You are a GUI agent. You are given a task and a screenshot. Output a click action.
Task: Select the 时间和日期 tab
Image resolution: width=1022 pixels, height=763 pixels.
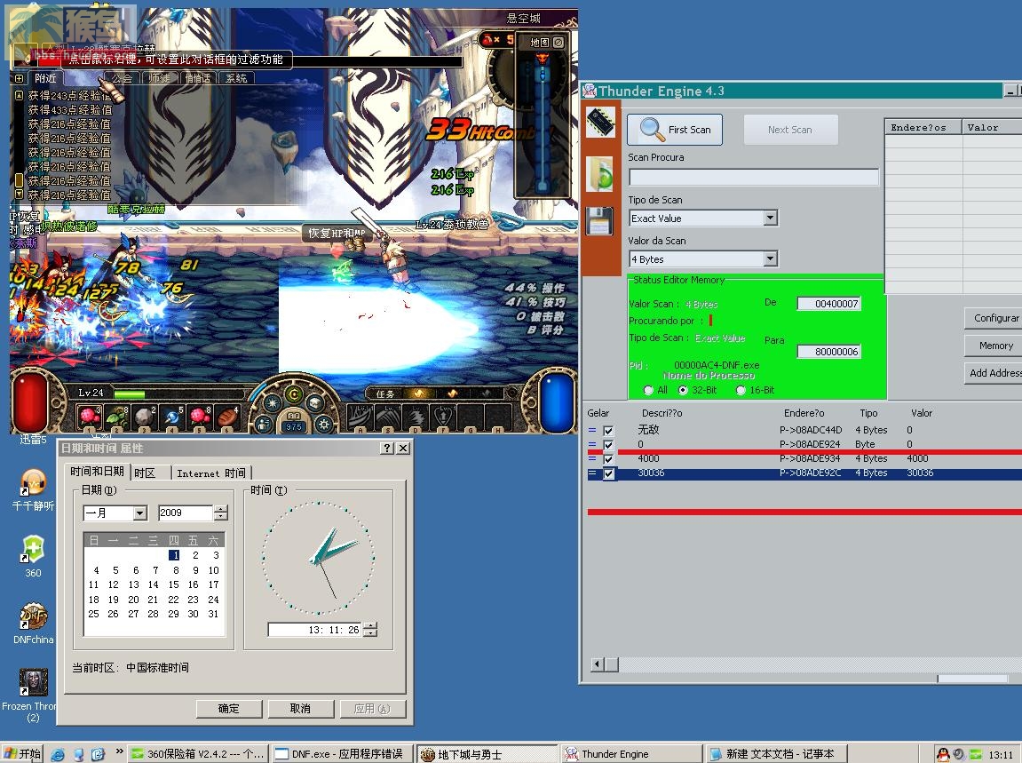[97, 472]
